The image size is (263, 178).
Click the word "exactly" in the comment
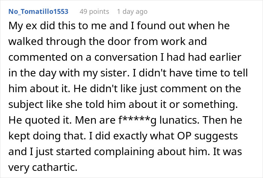pyautogui.click(x=130, y=136)
